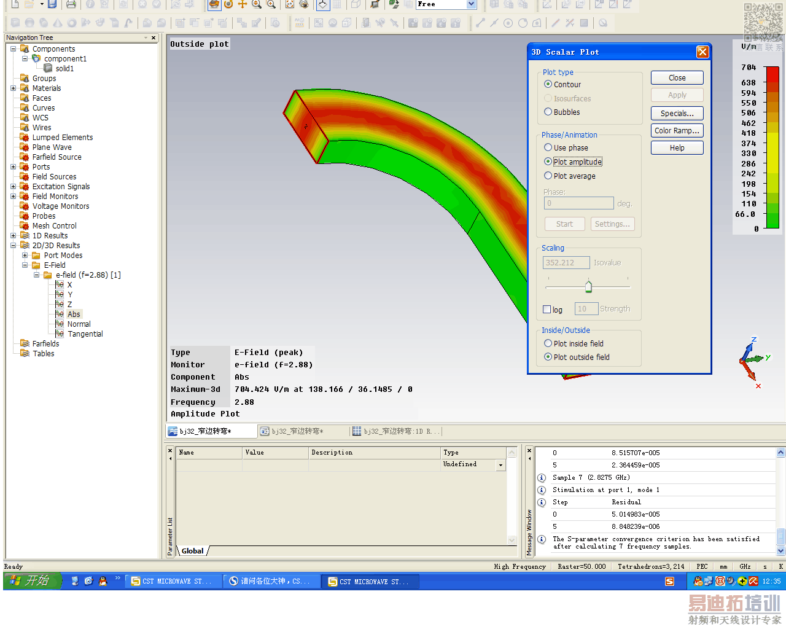The width and height of the screenshot is (786, 629).
Task: Click the greyed Torus shape creation icon
Action: click(x=72, y=23)
